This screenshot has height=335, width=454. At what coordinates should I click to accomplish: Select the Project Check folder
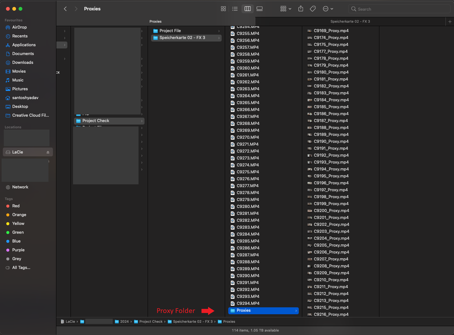tap(109, 121)
